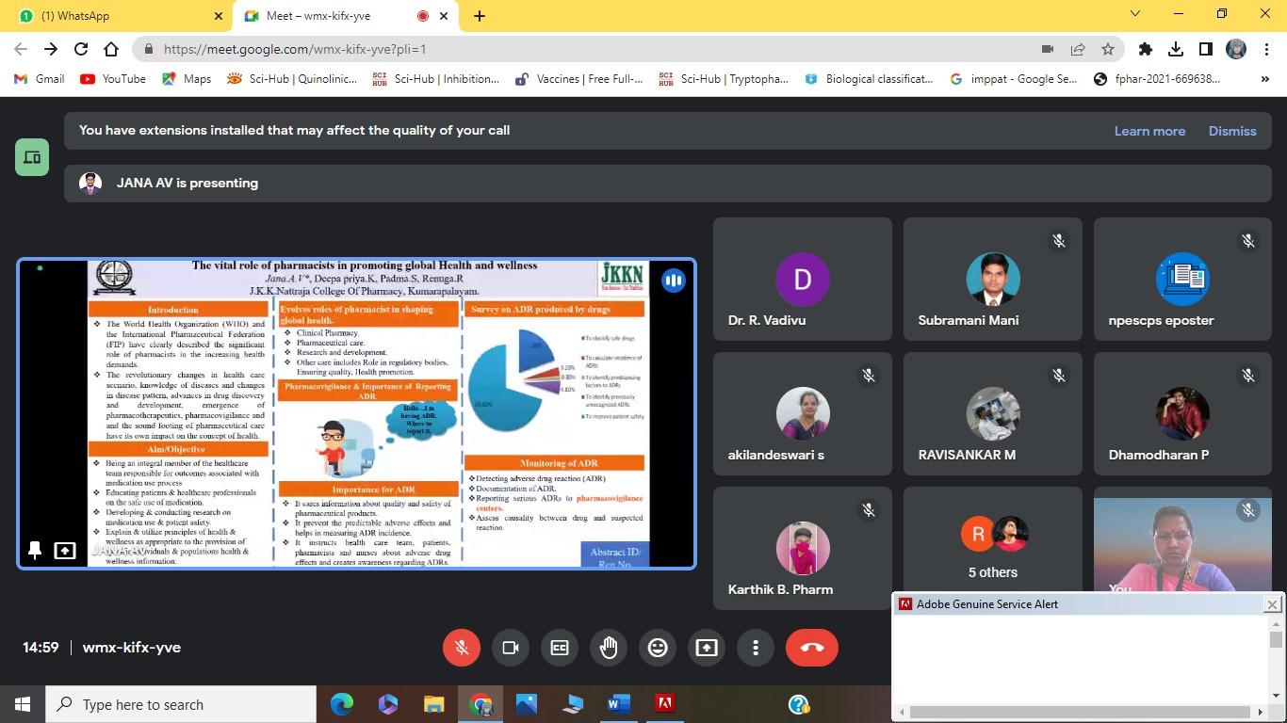
Task: Bookmark this page with star icon
Action: point(1108,49)
